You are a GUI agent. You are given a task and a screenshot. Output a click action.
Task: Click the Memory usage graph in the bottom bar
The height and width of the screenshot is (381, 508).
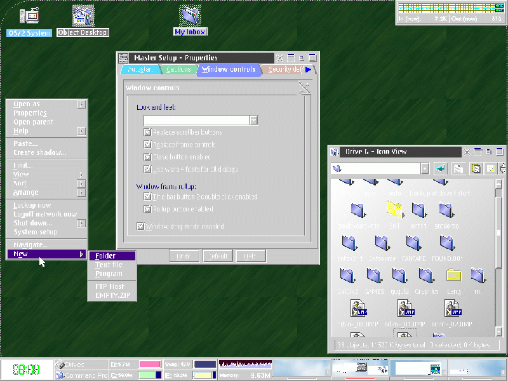pyautogui.click(x=244, y=365)
